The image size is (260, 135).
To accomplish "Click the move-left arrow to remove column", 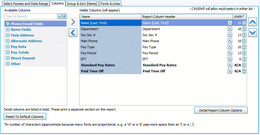I will (73, 33).
